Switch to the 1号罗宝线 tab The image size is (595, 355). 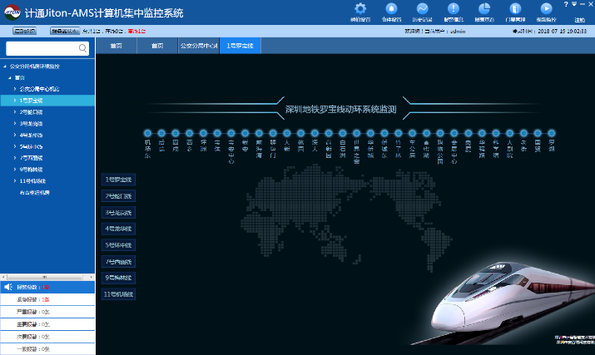241,45
